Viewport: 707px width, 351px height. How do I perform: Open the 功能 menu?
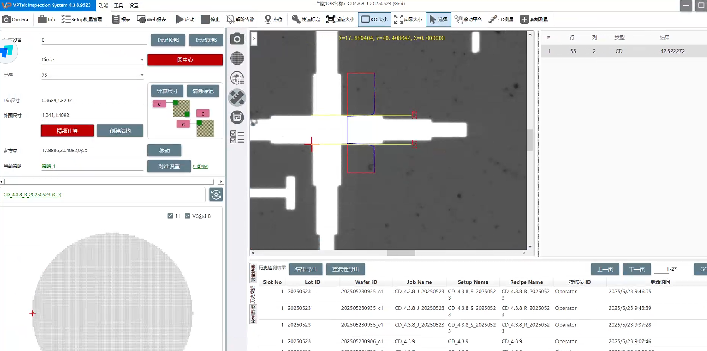pos(103,5)
